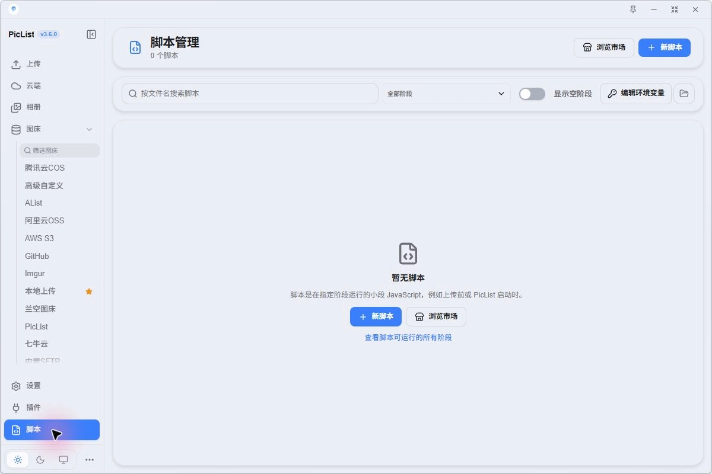Click 编辑环境变量 button
Screen dimensions: 712x474
636,94
